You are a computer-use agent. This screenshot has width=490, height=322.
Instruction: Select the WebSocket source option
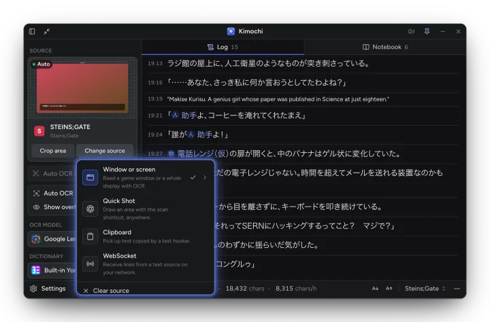click(146, 264)
